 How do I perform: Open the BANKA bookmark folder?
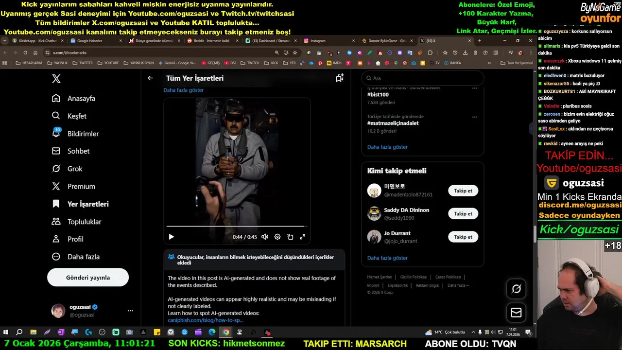tap(452, 63)
